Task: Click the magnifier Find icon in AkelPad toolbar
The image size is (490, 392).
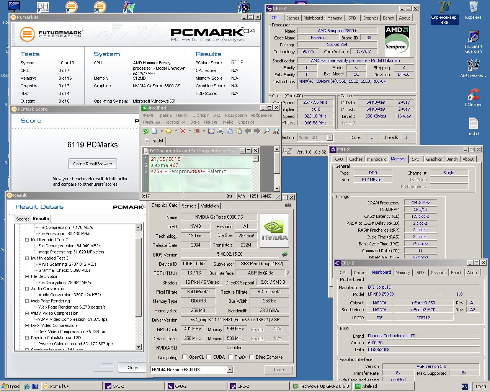Action: [266, 131]
